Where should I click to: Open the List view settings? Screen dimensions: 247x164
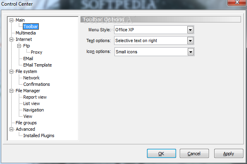(x=32, y=103)
